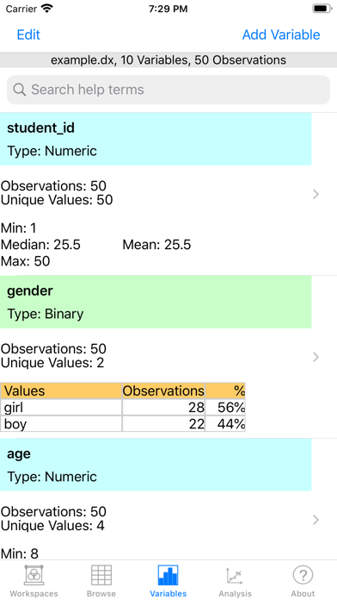Tap the About question mark icon

(303, 575)
